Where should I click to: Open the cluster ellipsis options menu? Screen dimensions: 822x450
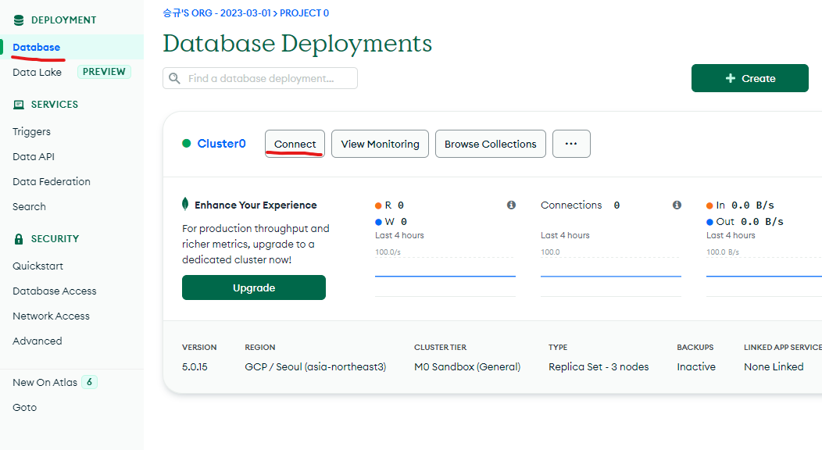click(x=571, y=144)
